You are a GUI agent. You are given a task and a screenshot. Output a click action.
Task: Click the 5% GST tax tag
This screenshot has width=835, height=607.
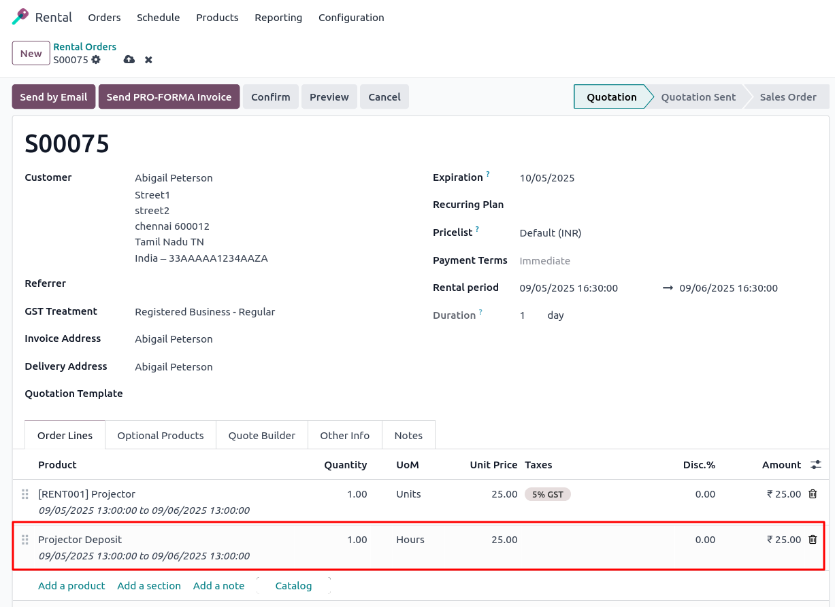click(548, 495)
